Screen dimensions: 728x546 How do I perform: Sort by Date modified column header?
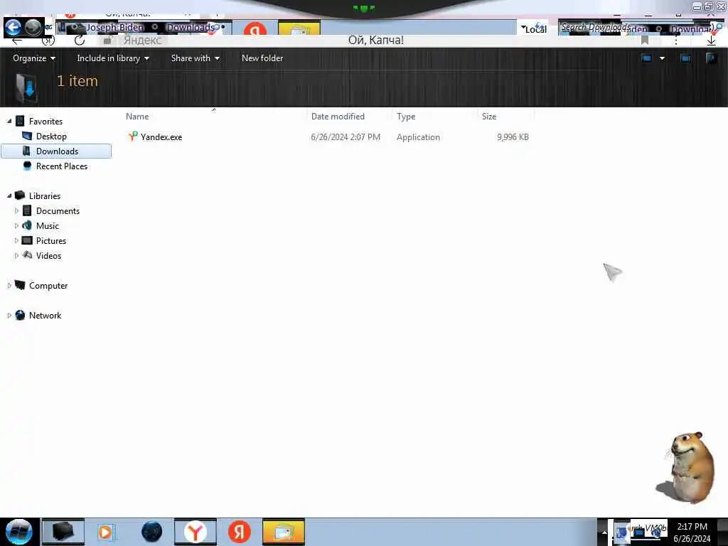(338, 117)
